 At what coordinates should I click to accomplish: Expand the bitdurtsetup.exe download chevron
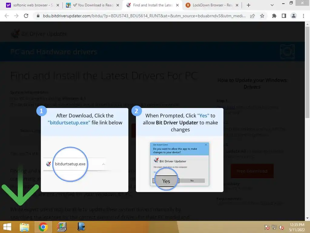click(x=104, y=164)
